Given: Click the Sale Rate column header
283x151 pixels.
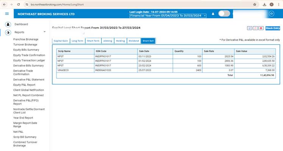Looking at the screenshot, I should point(218,51).
